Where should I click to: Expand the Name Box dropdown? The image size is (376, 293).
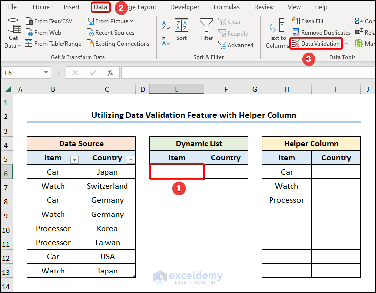pos(46,73)
